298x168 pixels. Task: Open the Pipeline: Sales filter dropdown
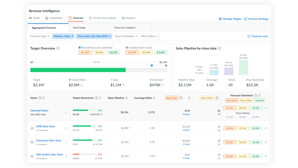pos(63,36)
